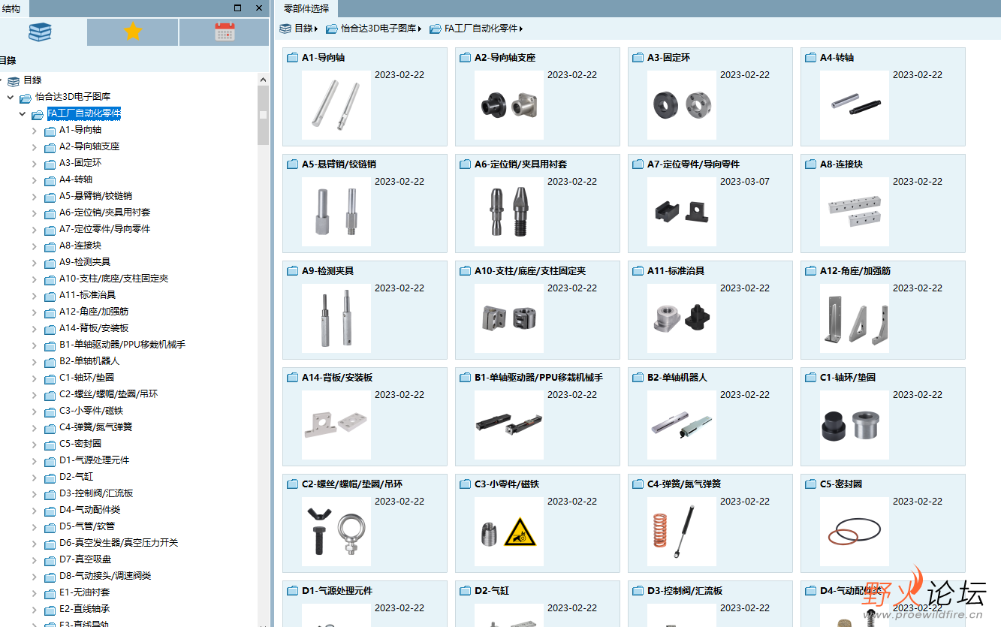Click the folder icon beside B2-单轴机器人 in tree
The height and width of the screenshot is (627, 1001).
click(x=50, y=361)
